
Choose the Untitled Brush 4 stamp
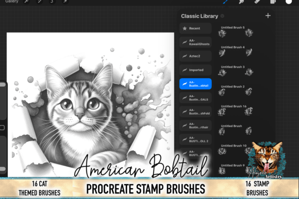pyautogui.click(x=236, y=51)
